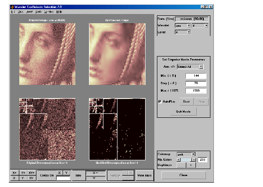Click the Min value field showing 144

tap(196, 76)
